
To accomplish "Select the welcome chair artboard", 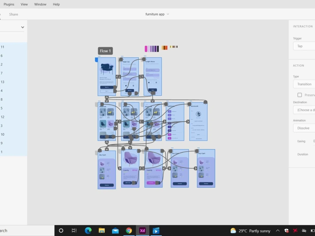I will 107,77.
